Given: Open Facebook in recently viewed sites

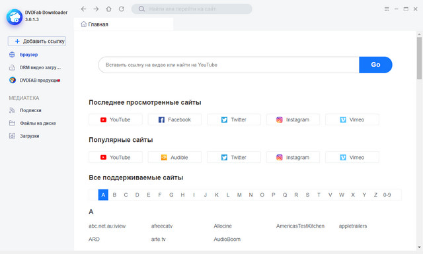Looking at the screenshot, I should [174, 119].
